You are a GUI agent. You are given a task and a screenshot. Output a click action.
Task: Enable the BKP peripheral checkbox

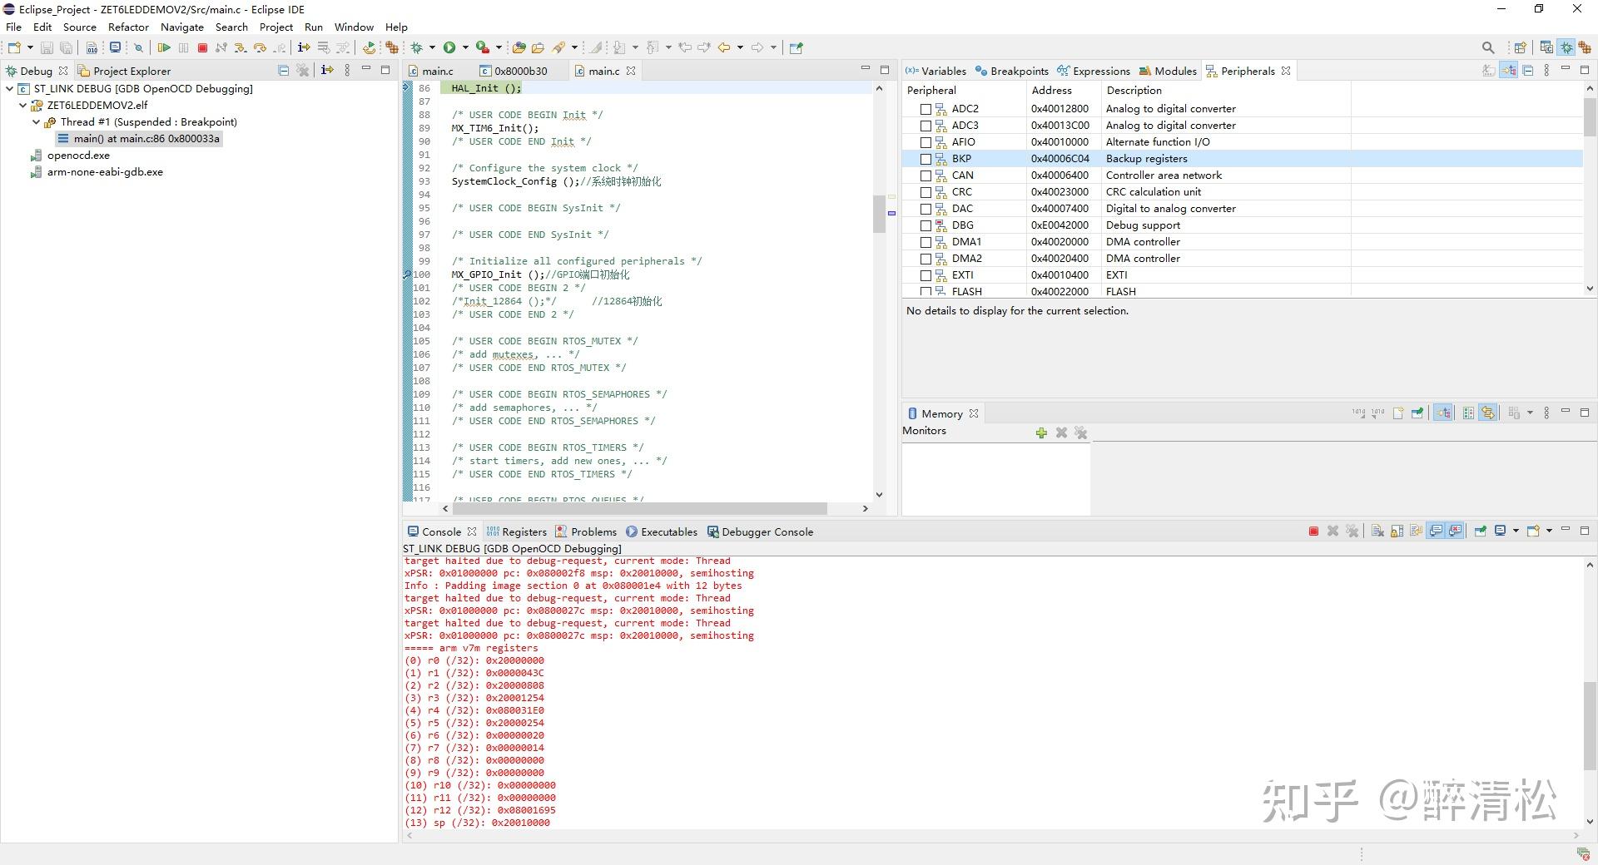(x=926, y=159)
